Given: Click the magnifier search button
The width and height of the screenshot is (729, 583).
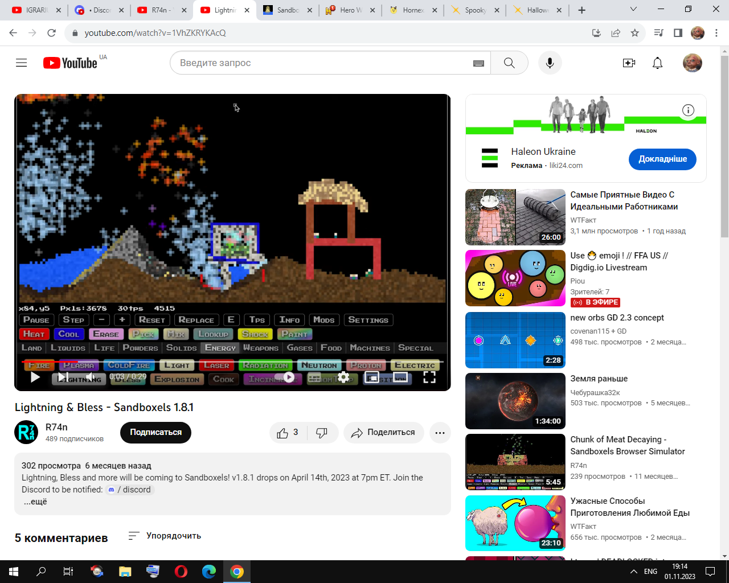Looking at the screenshot, I should point(509,63).
